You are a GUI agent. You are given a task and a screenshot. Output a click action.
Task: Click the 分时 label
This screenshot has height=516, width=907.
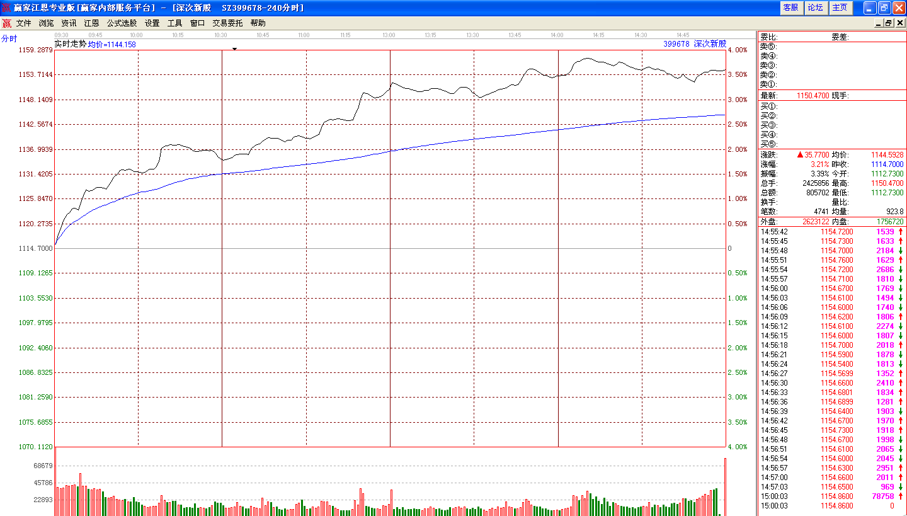tap(9, 38)
